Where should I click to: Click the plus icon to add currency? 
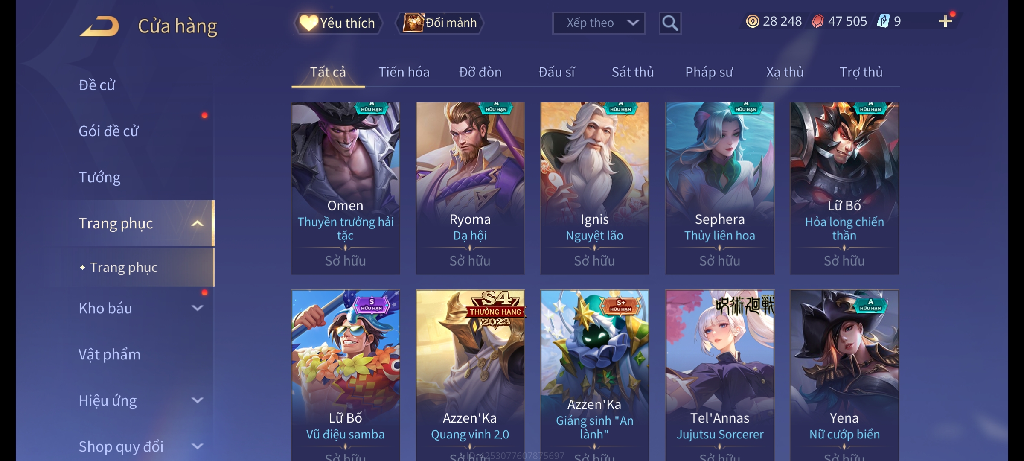pyautogui.click(x=945, y=21)
